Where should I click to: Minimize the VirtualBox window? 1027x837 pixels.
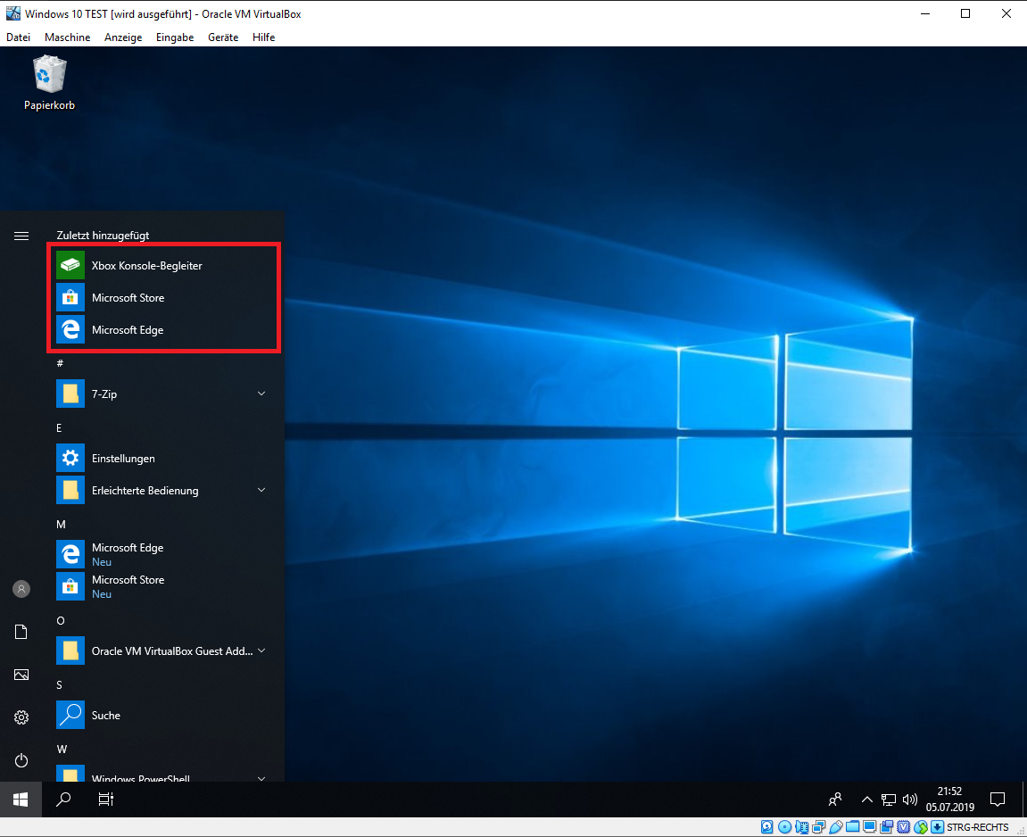(x=924, y=13)
